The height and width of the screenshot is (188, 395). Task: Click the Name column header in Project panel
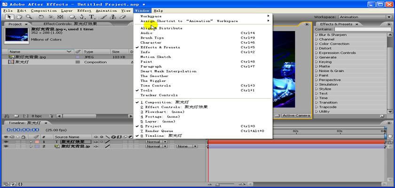[40, 52]
